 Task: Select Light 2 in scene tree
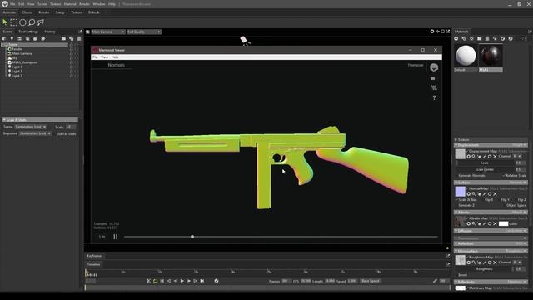(17, 72)
